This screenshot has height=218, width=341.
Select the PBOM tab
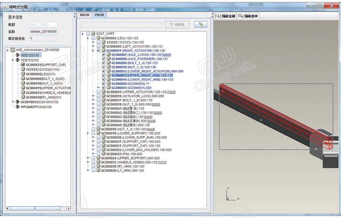coord(100,15)
